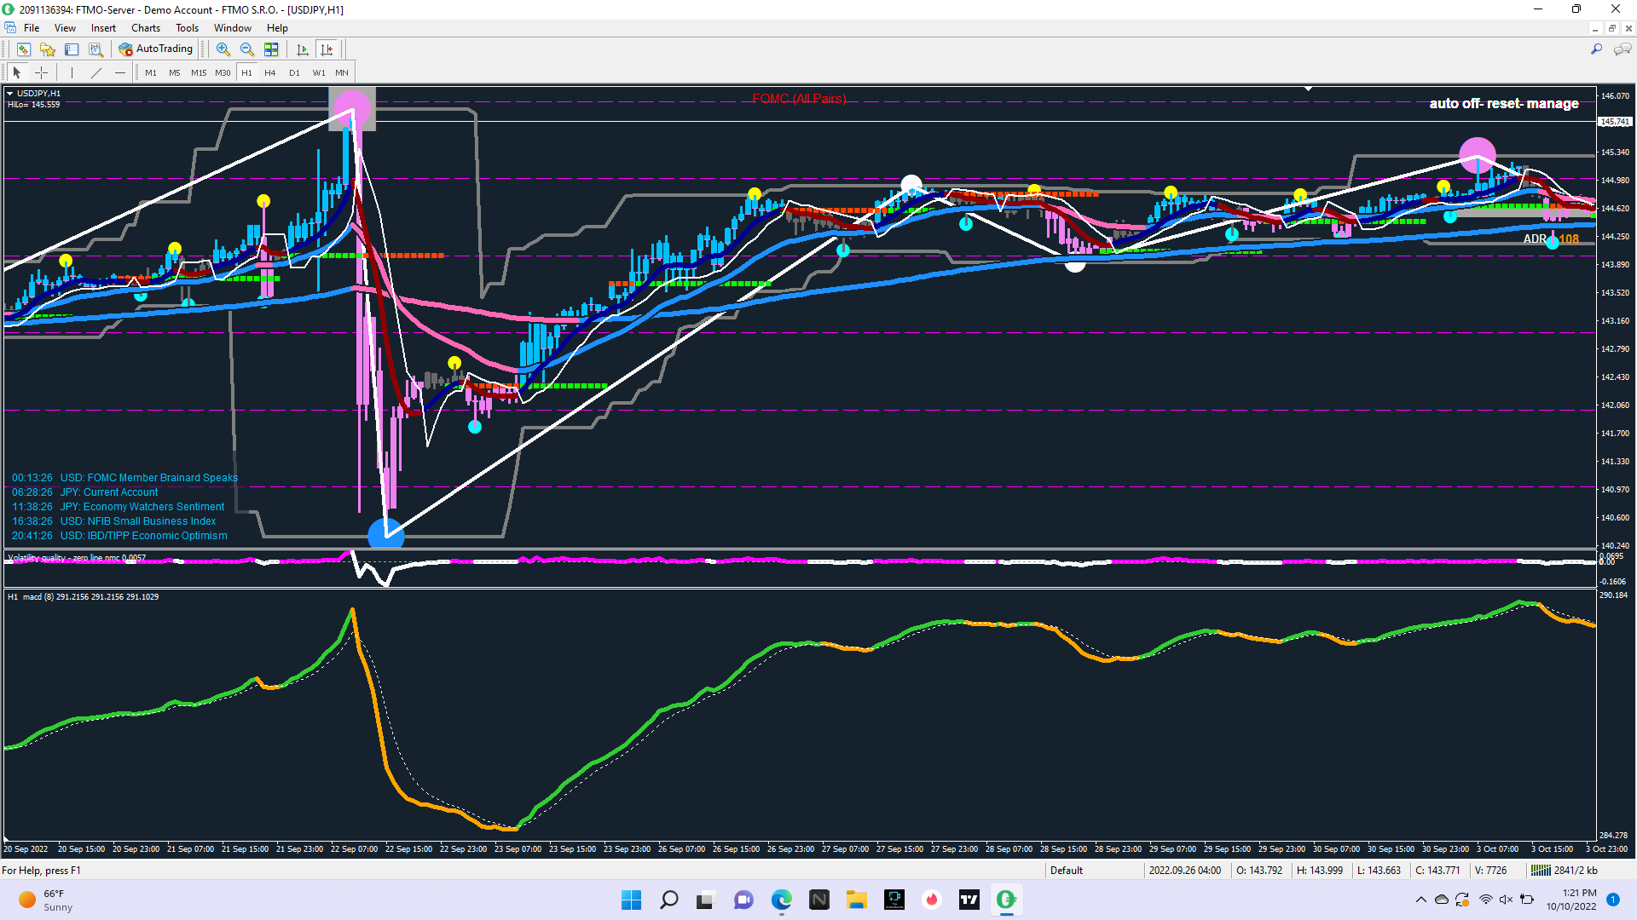Toggle the AutoTrading button

pyautogui.click(x=156, y=49)
